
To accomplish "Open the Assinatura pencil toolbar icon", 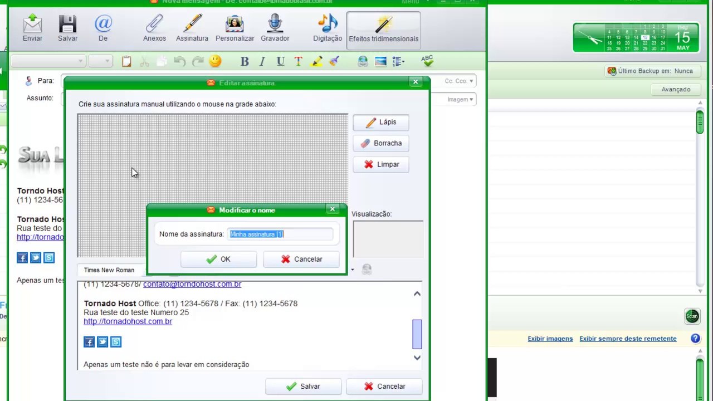I will [x=192, y=24].
